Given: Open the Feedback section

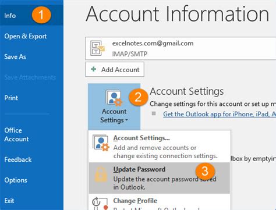Looking at the screenshot, I should click(x=18, y=159).
